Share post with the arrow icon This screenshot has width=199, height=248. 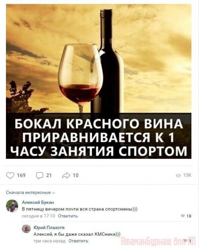click(x=66, y=175)
